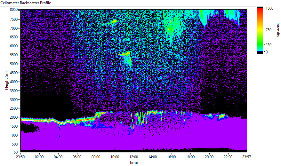Viewport: 281px width, 166px height.
Task: Click the 5500 height tick label
Action: (x=14, y=55)
